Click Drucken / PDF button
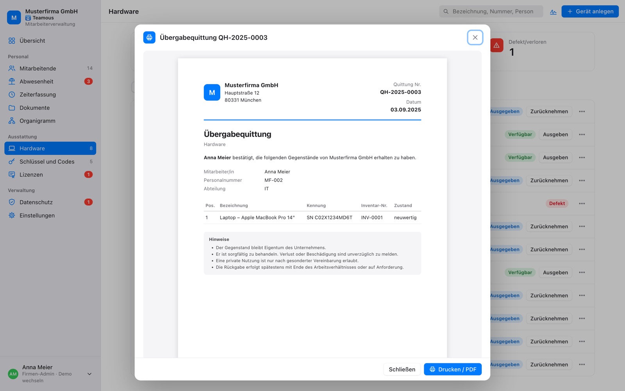Screen dimensions: 625x391 pos(453,369)
